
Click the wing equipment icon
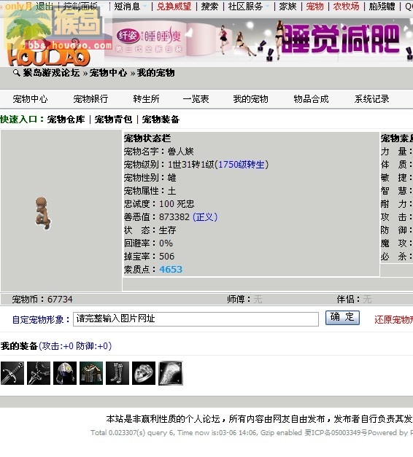coord(171,373)
